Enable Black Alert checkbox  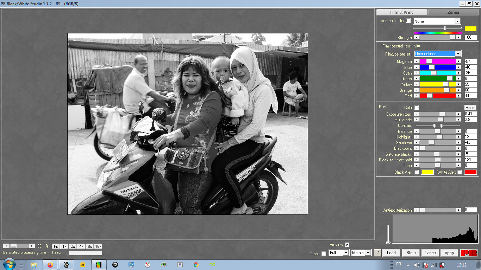[417, 172]
